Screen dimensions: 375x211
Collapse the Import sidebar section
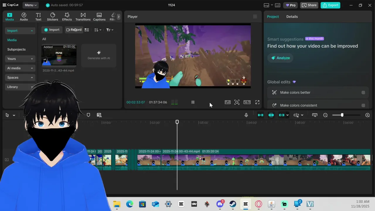pos(20,31)
